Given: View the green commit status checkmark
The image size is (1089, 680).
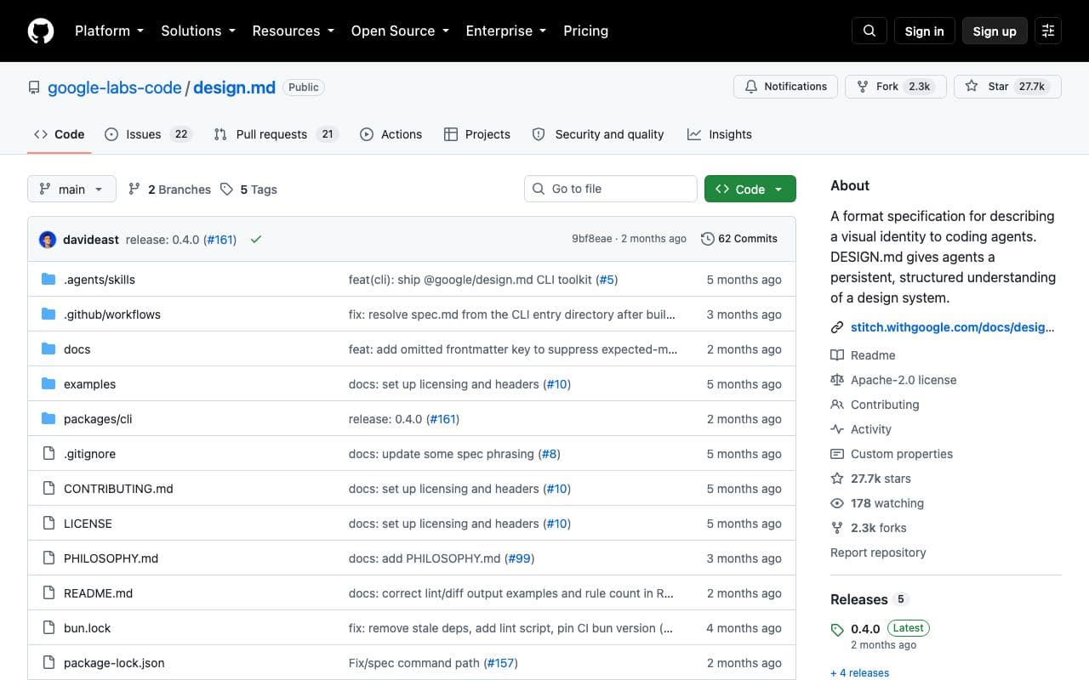Looking at the screenshot, I should [x=256, y=239].
